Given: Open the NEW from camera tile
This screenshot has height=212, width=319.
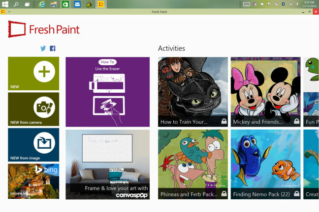Looking at the screenshot, I should pos(33,108).
